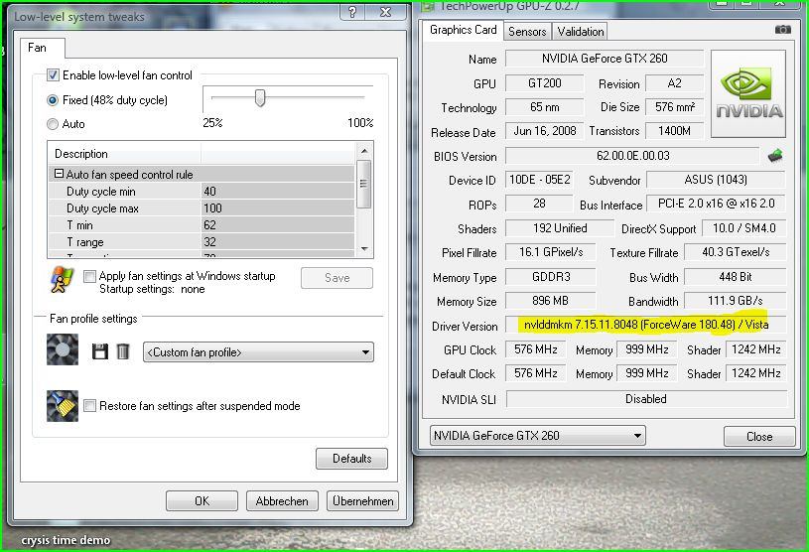Viewport: 809px width, 552px height.
Task: Enable Restore fan settings after suspended mode
Action: [89, 406]
